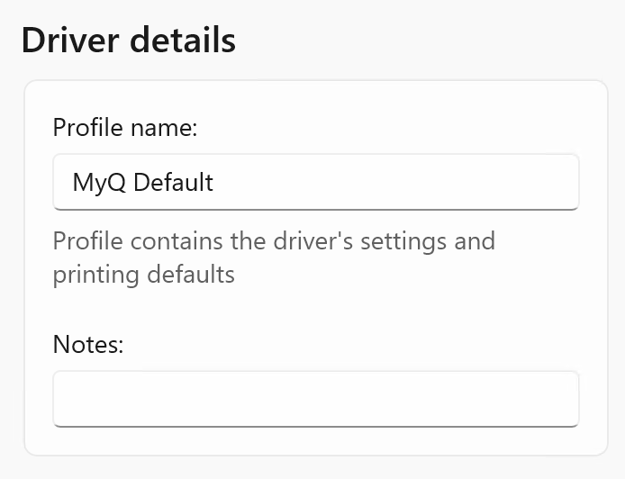
Task: Click the underline border of Notes field
Action: (315, 425)
